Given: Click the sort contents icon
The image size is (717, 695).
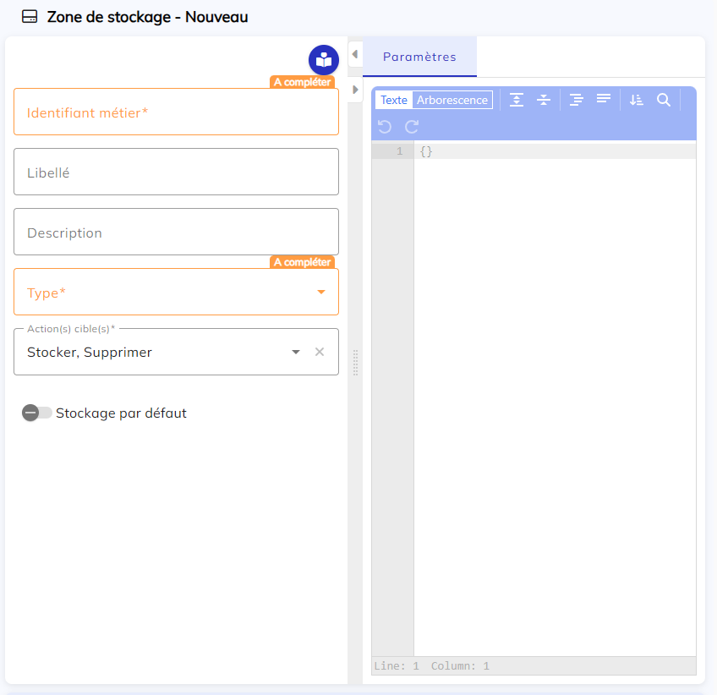Looking at the screenshot, I should (637, 100).
